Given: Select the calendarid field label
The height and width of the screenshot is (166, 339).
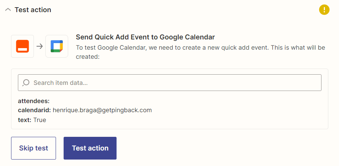Looking at the screenshot, I should coord(34,110).
